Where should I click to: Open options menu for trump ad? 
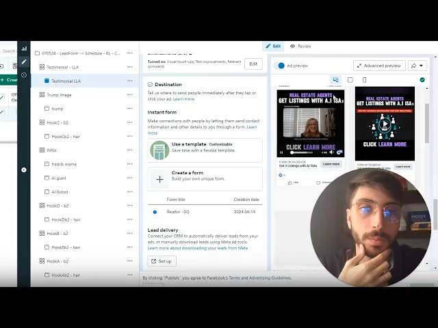coord(129,109)
